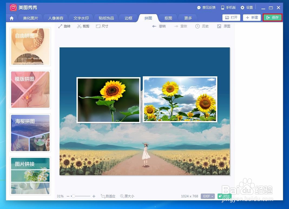Redo with the 重做 button
Screen dimensions: 289x209
coord(180,26)
